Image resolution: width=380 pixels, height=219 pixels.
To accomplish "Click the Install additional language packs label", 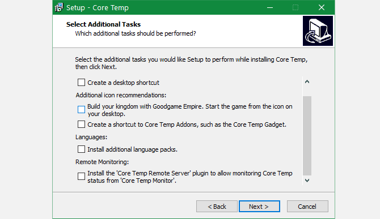I will [132, 149].
